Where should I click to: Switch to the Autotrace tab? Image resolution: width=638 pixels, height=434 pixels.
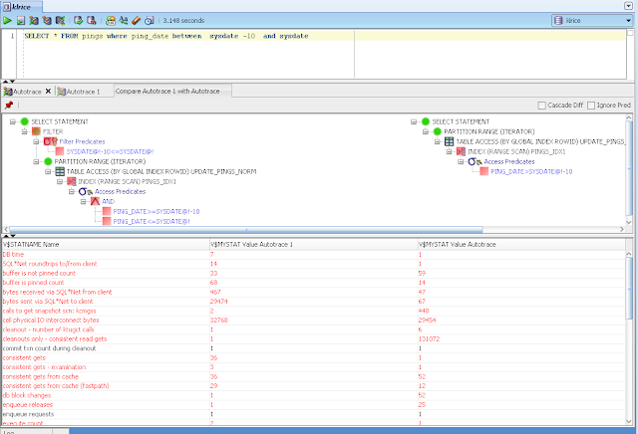(x=27, y=92)
